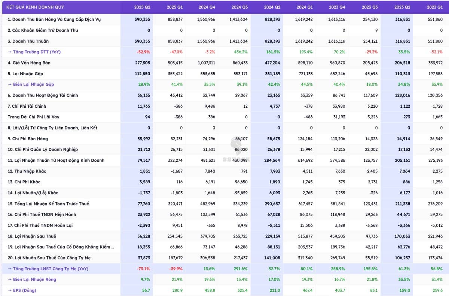Click the Chi Phí Bán Hàng row label
This screenshot has height=296, width=449.
click(28, 139)
